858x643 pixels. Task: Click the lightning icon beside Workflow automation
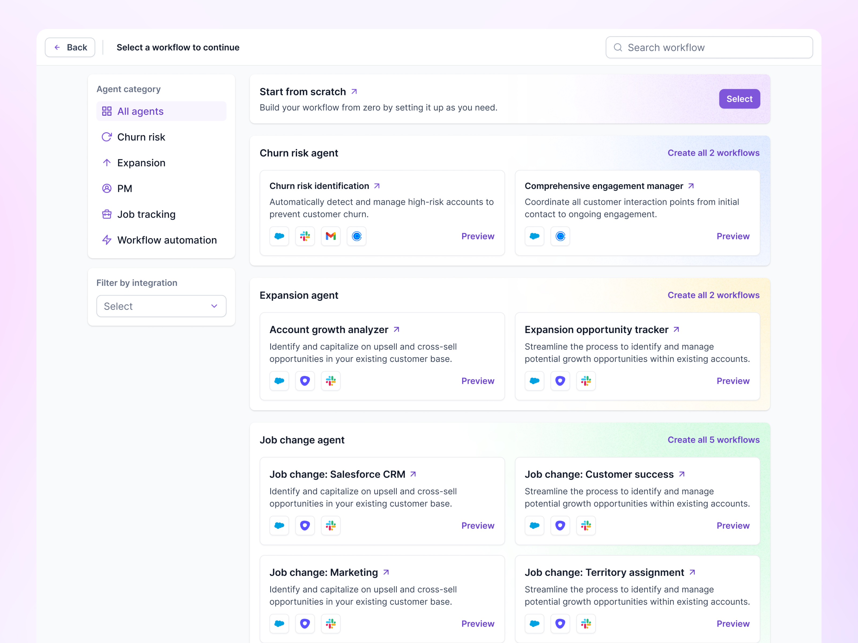pos(107,240)
